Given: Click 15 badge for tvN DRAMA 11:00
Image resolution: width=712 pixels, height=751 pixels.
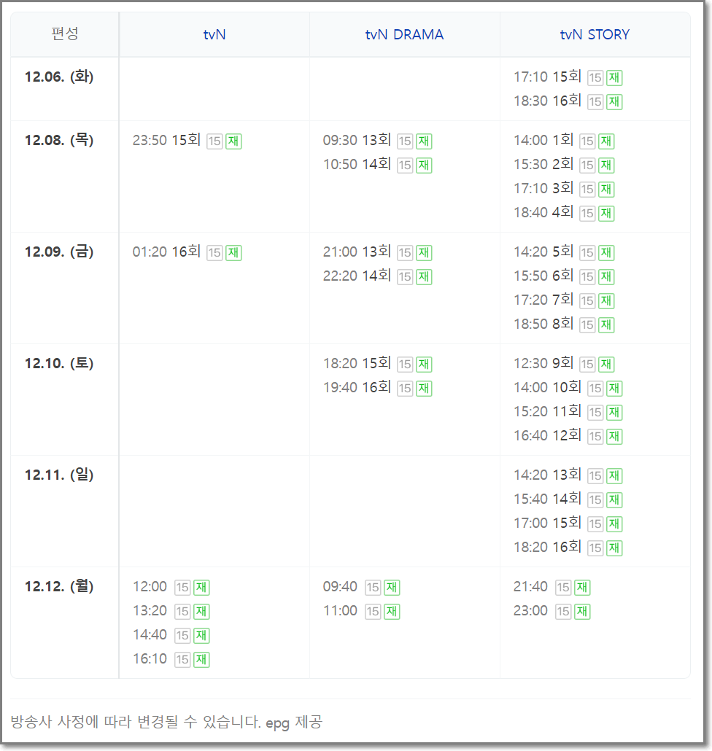Looking at the screenshot, I should 373,612.
